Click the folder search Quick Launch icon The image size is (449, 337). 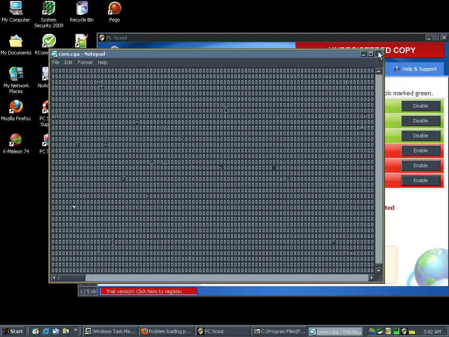[x=66, y=331]
